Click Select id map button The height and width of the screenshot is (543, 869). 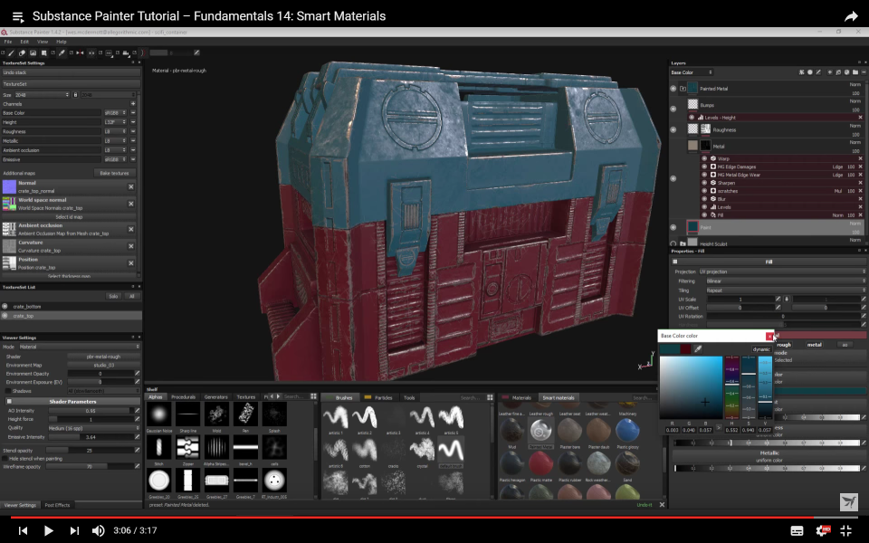pyautogui.click(x=69, y=217)
